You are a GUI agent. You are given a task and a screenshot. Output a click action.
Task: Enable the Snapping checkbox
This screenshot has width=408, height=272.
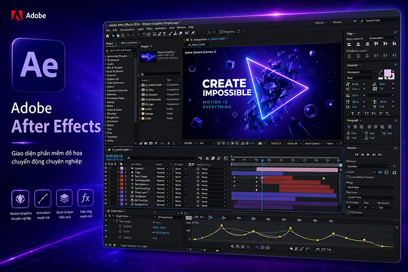(221, 32)
